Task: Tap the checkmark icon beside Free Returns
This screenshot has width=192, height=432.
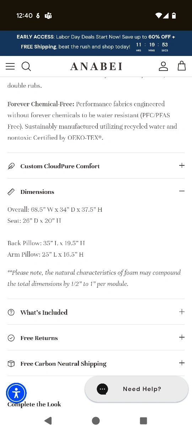Action: (11, 338)
